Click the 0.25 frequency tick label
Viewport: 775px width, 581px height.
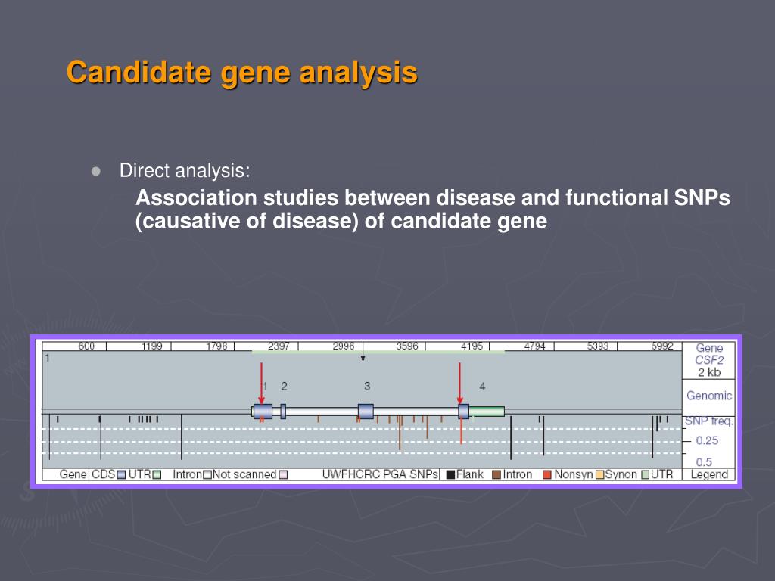click(x=708, y=441)
